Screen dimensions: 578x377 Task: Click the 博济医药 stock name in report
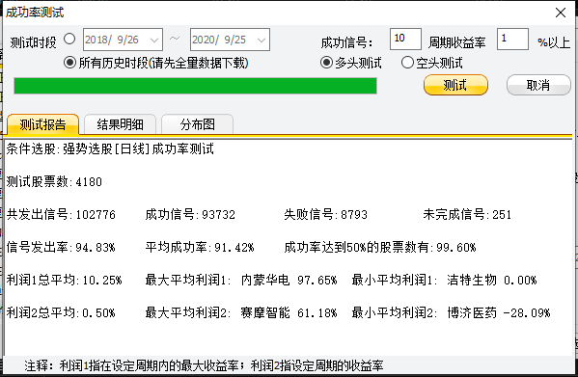click(x=472, y=313)
